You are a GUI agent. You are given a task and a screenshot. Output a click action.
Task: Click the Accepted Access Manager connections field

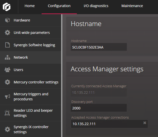pos(109,124)
